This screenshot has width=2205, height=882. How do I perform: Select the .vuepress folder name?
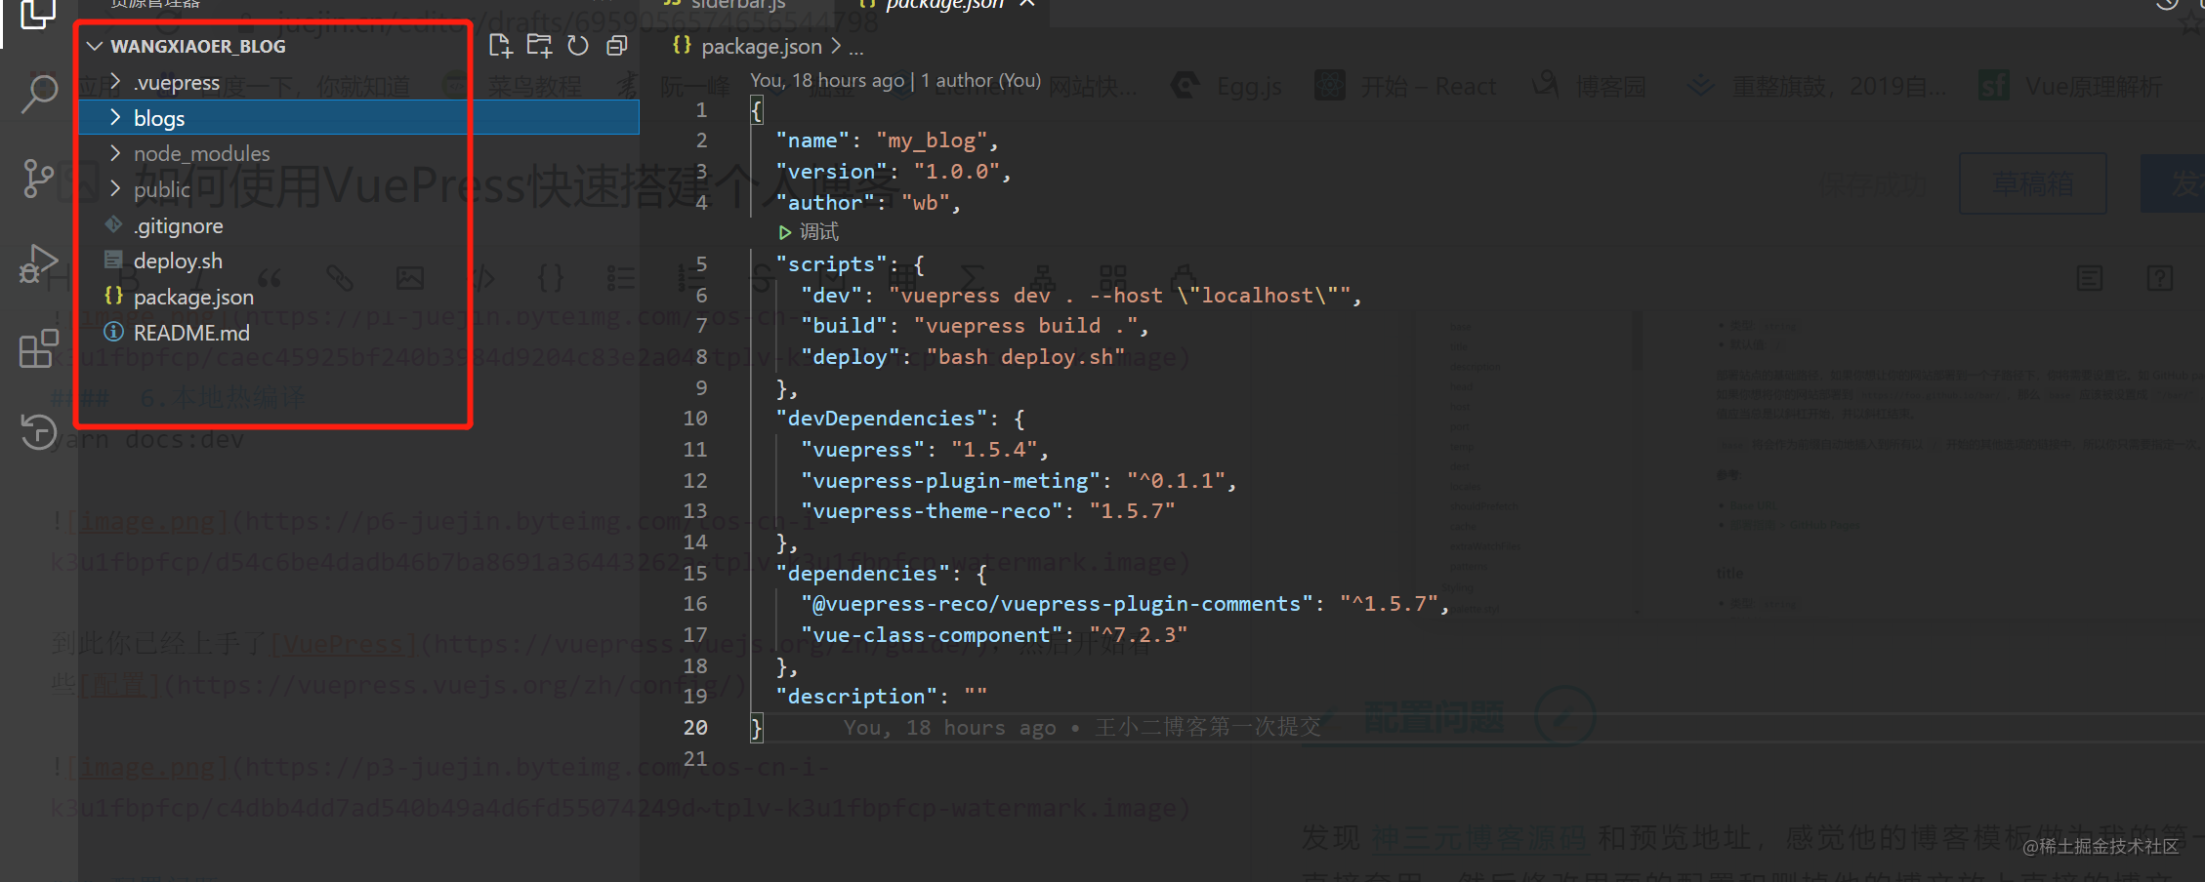tap(177, 83)
